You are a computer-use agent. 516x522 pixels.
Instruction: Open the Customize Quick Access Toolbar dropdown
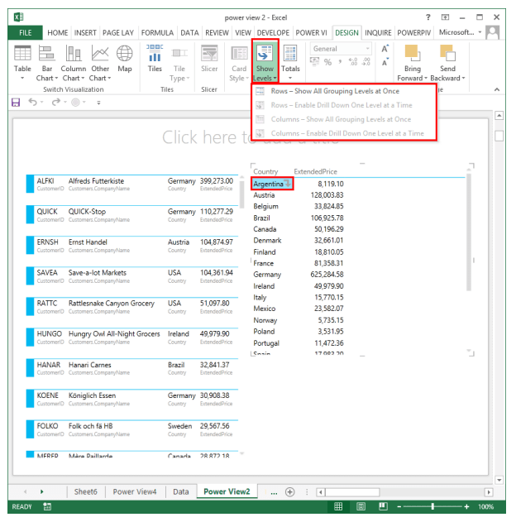(x=98, y=103)
